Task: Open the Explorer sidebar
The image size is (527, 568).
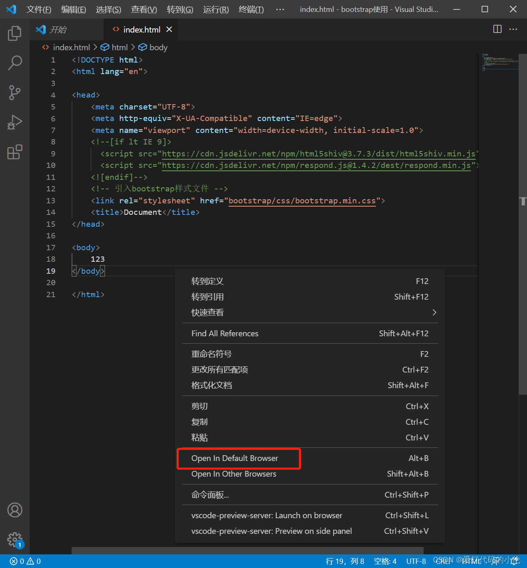Action: 15,33
